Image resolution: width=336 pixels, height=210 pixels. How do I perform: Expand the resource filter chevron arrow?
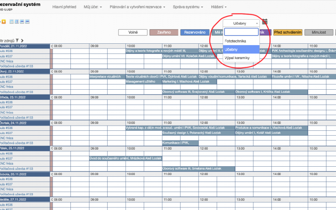[22, 40]
